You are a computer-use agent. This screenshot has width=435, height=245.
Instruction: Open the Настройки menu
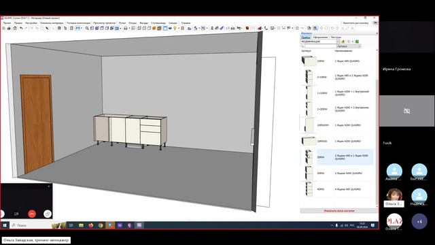click(31, 23)
